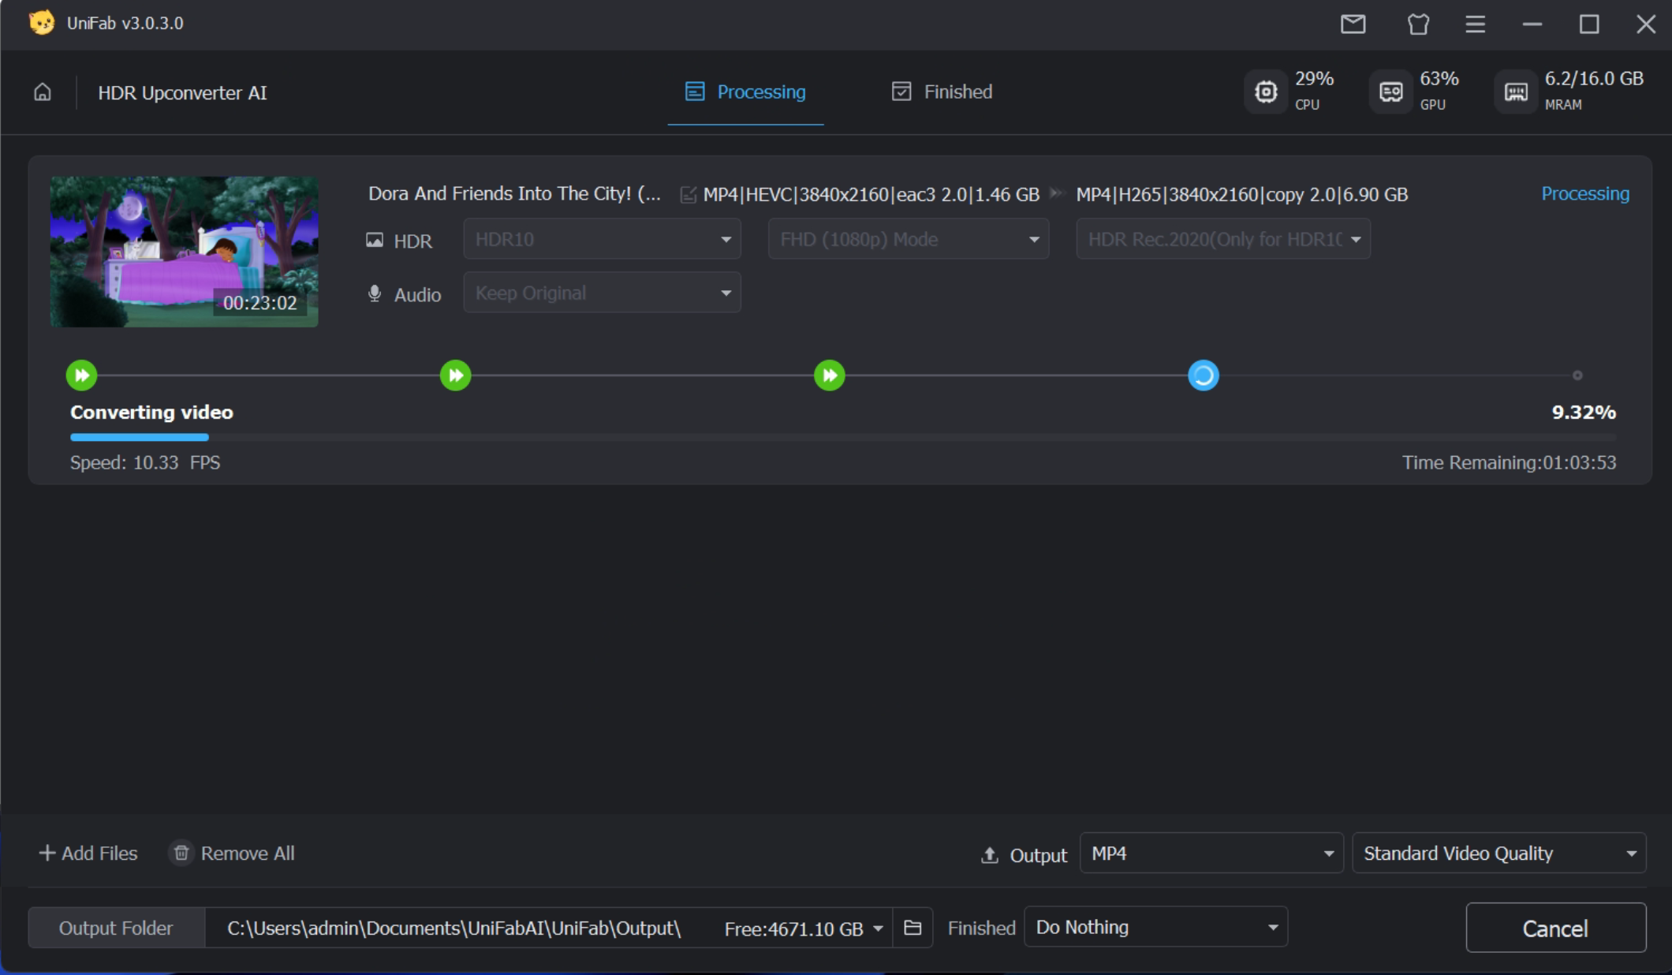Open the output folder path dropdown arrow
1672x975 pixels.
click(x=878, y=928)
